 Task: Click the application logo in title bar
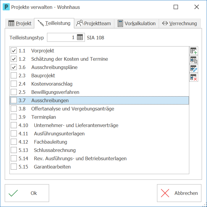click(x=6, y=7)
